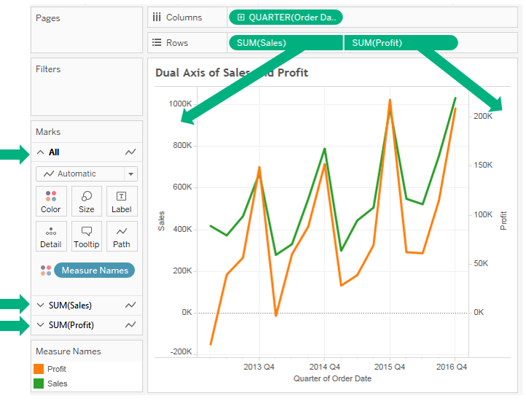Click the 2014 Q4 axis tick label

[324, 367]
